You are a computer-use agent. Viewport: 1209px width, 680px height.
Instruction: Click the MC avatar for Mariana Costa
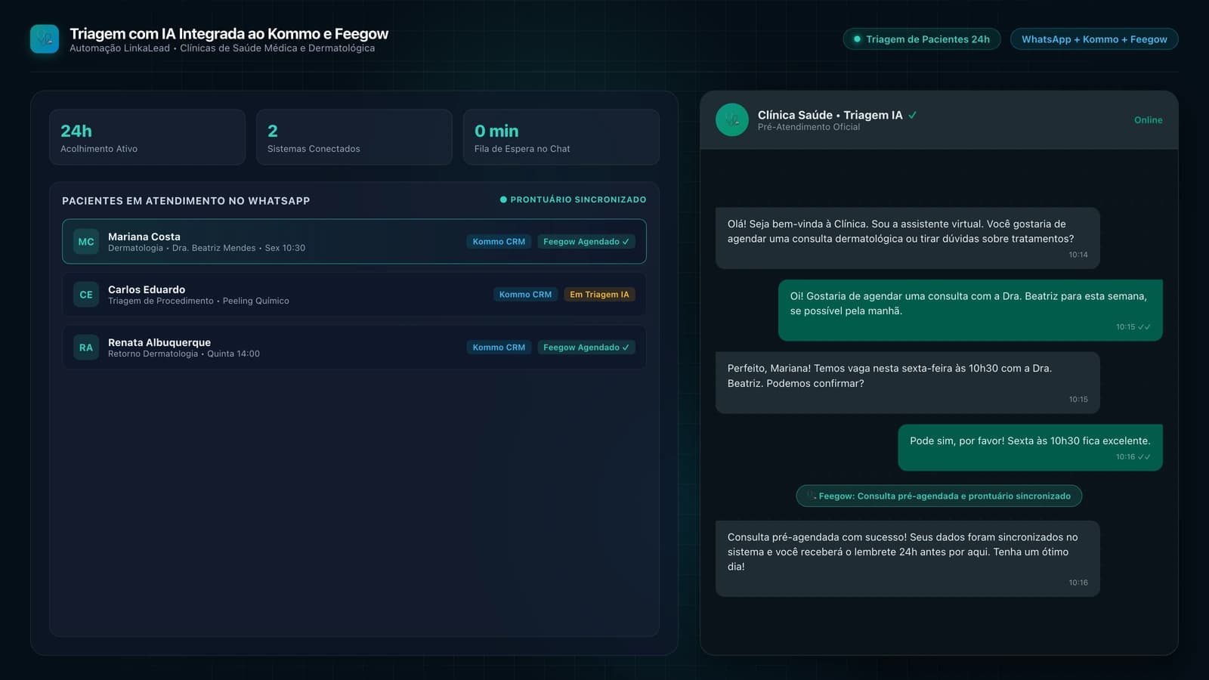[86, 242]
